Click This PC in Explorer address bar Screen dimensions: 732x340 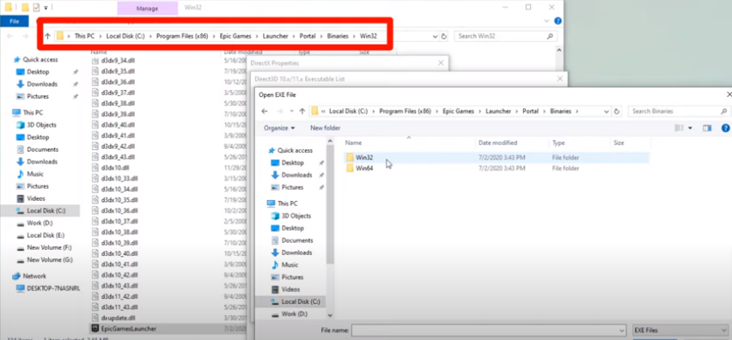pyautogui.click(x=84, y=36)
